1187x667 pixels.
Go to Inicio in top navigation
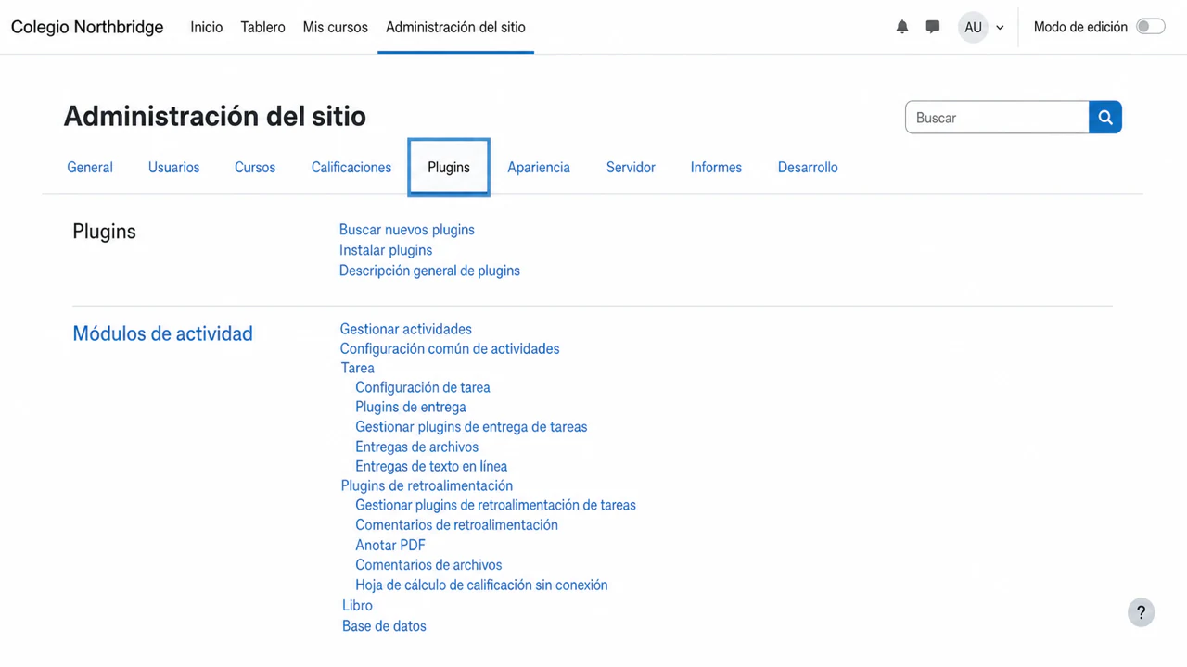pyautogui.click(x=207, y=27)
